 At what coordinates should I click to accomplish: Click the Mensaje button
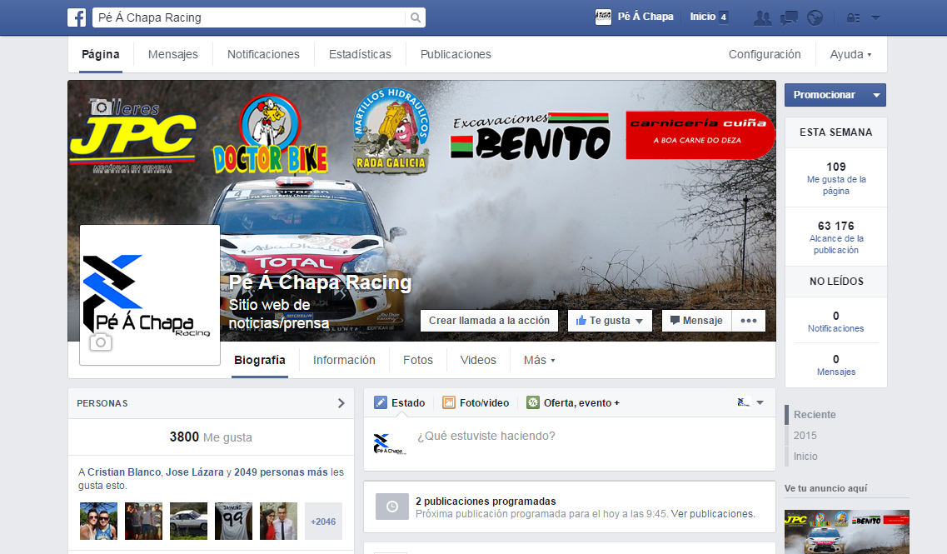tap(696, 321)
